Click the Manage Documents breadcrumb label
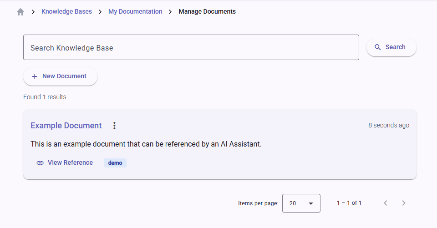437x228 pixels. 207,11
